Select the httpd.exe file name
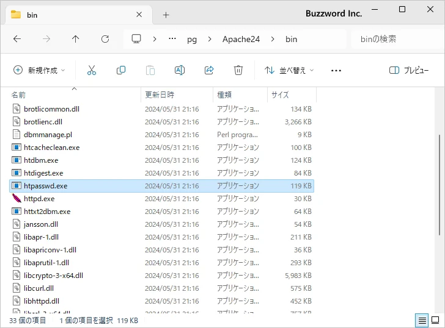The width and height of the screenshot is (445, 328). 39,199
